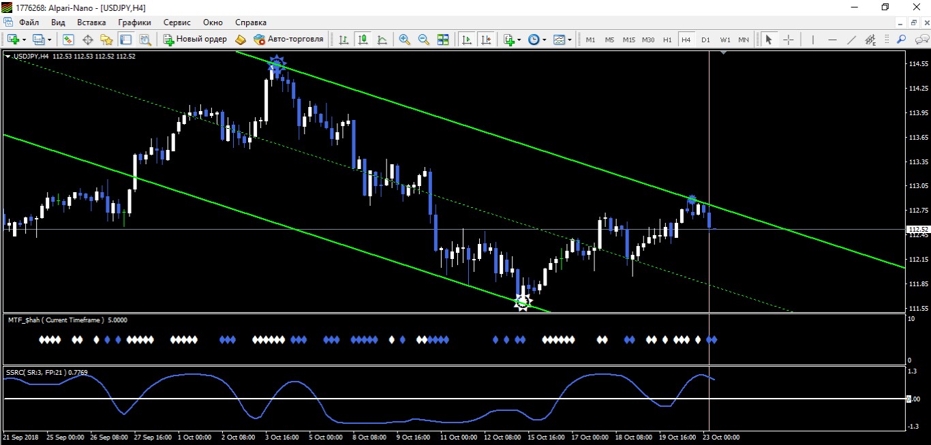Minimize the inner chart window
The height and width of the screenshot is (445, 931).
[902, 22]
